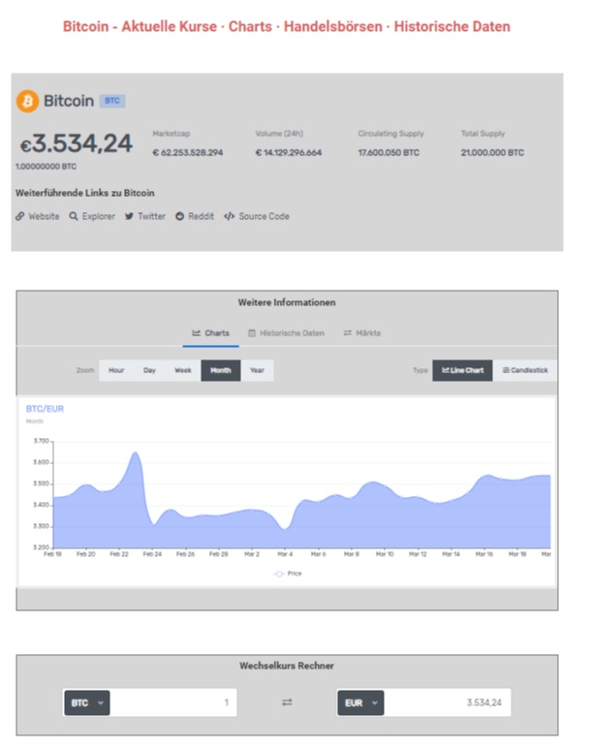The image size is (590, 747).
Task: Open the Explorer link
Action: 92,216
